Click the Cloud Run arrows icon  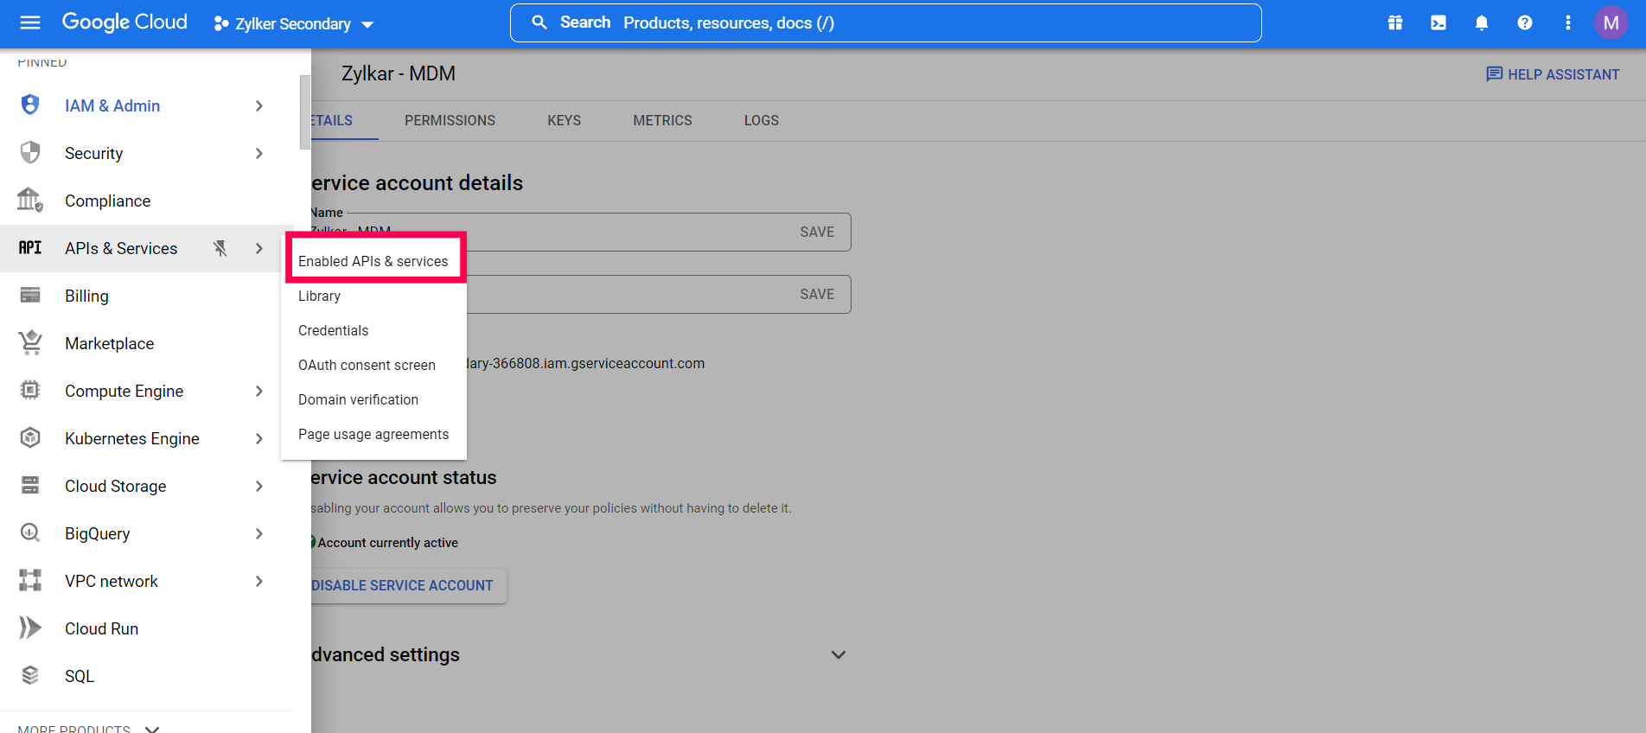coord(30,628)
